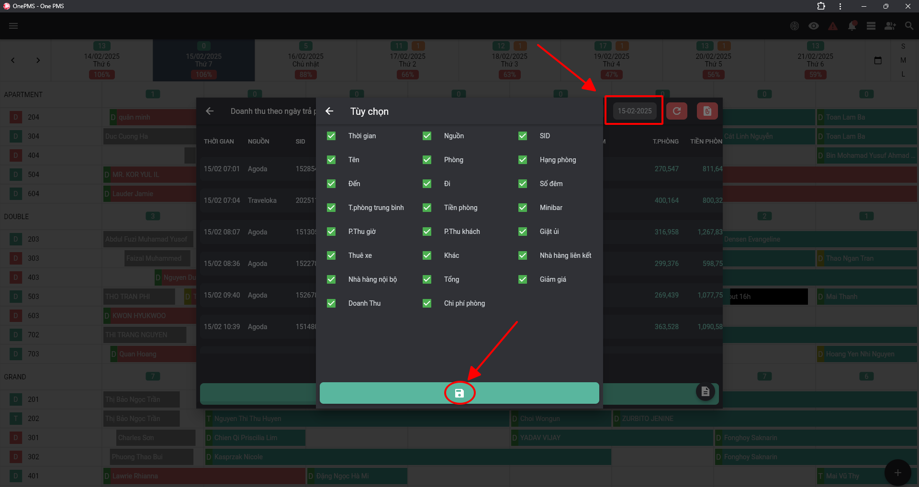The height and width of the screenshot is (487, 919).
Task: Open the 15-02-2025 date field
Action: [x=634, y=111]
